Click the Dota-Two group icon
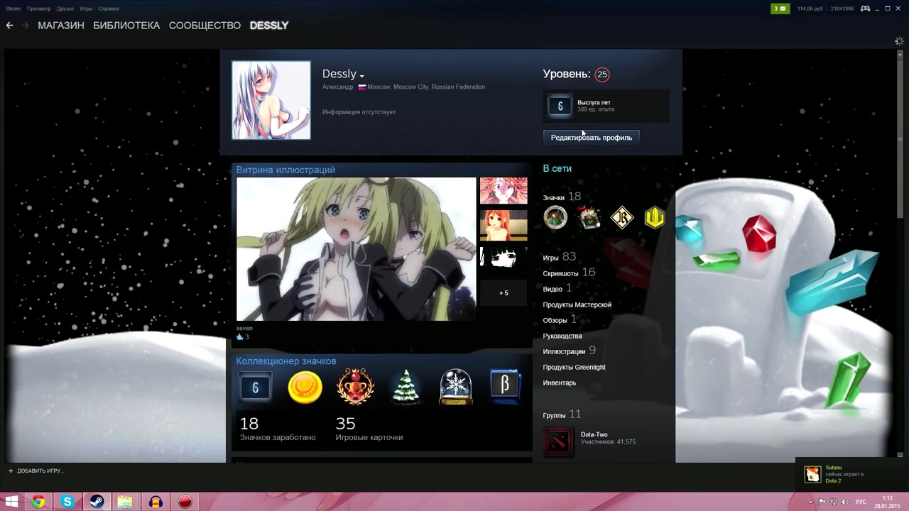The width and height of the screenshot is (909, 511). point(558,441)
